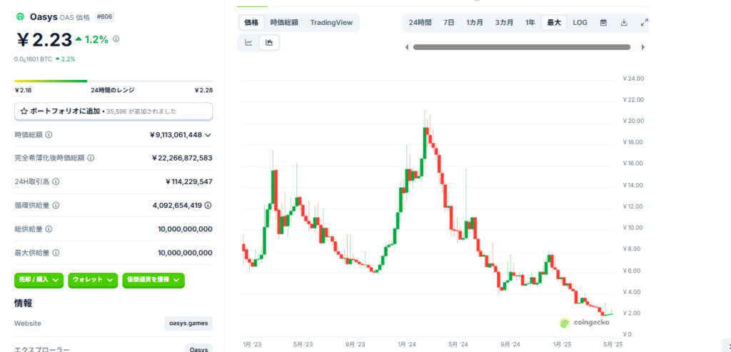Switch to the TradingView tab
The width and height of the screenshot is (731, 352).
click(x=331, y=23)
